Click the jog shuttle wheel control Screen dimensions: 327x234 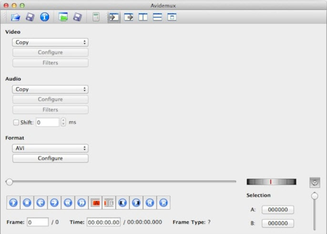point(271,182)
